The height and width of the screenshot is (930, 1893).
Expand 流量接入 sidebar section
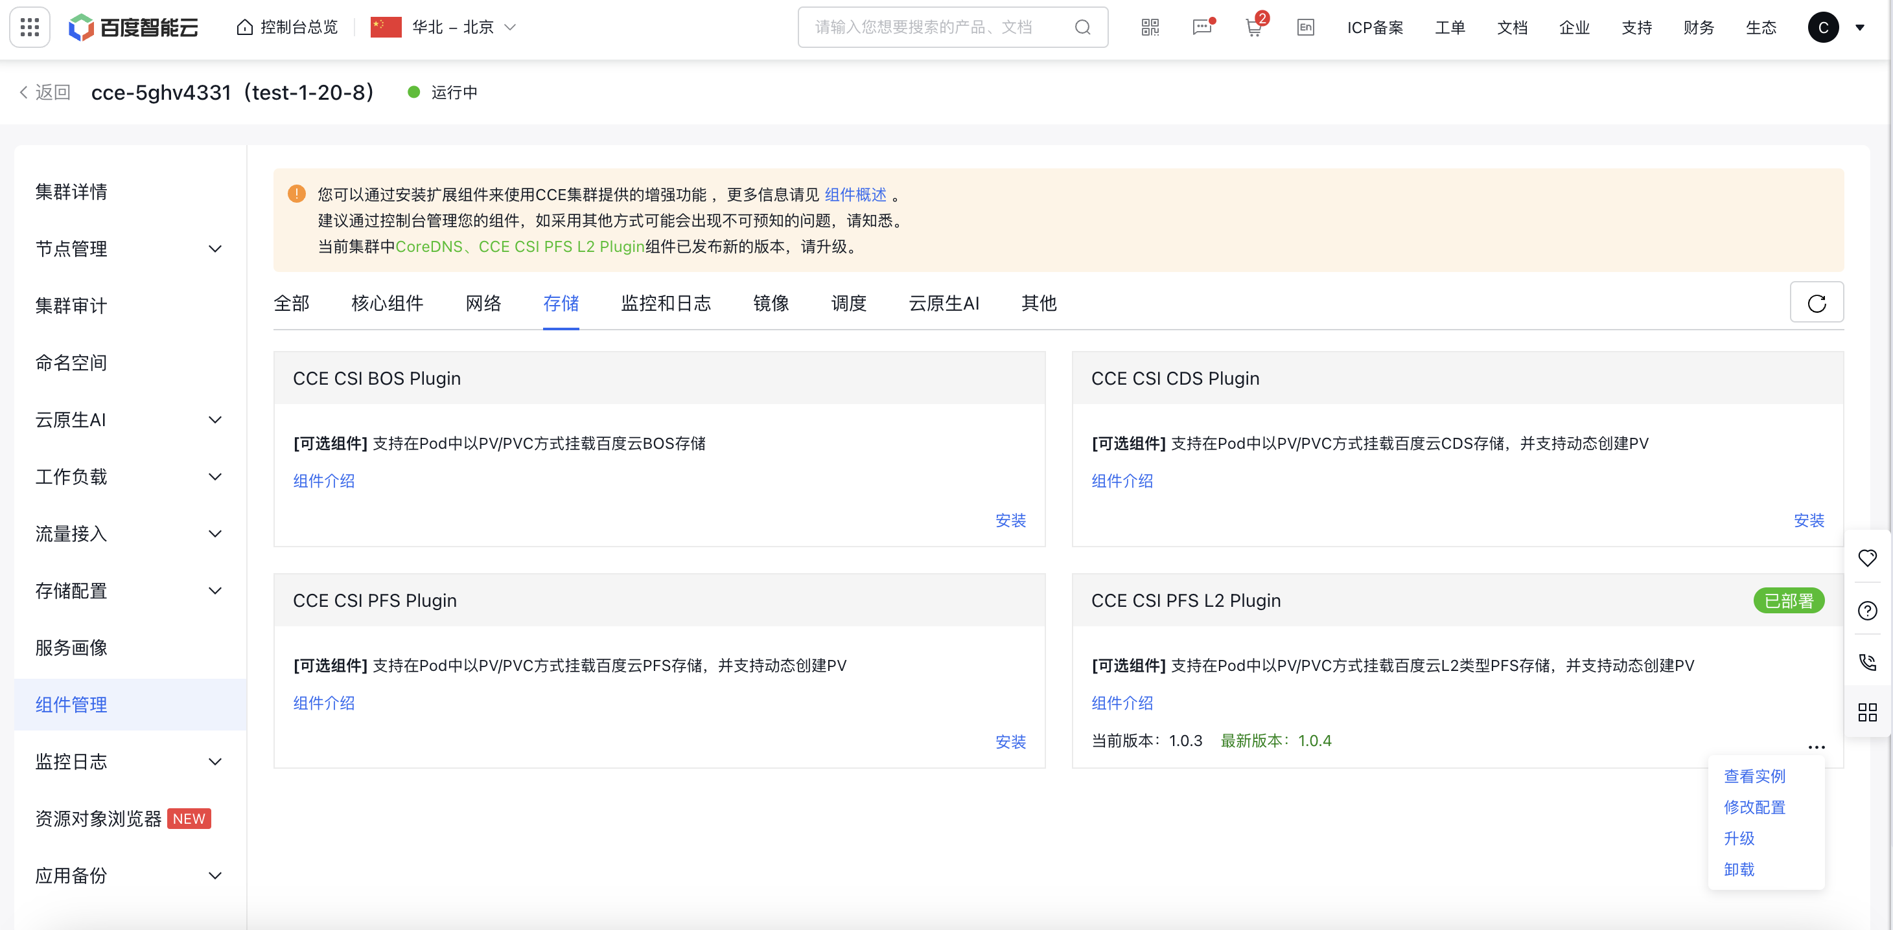click(x=130, y=533)
